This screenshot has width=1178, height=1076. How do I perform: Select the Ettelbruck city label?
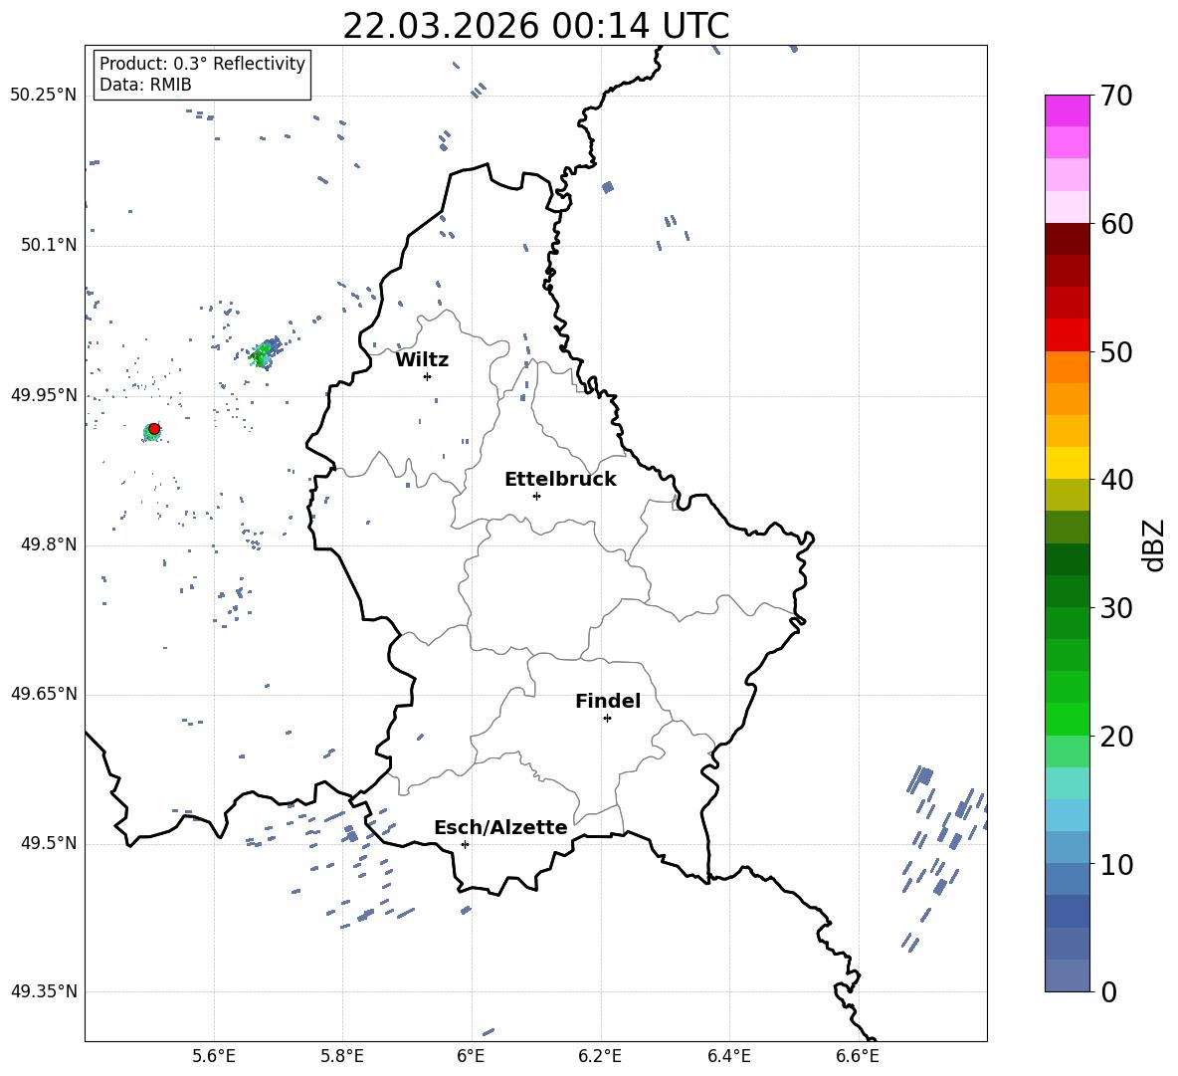(560, 480)
